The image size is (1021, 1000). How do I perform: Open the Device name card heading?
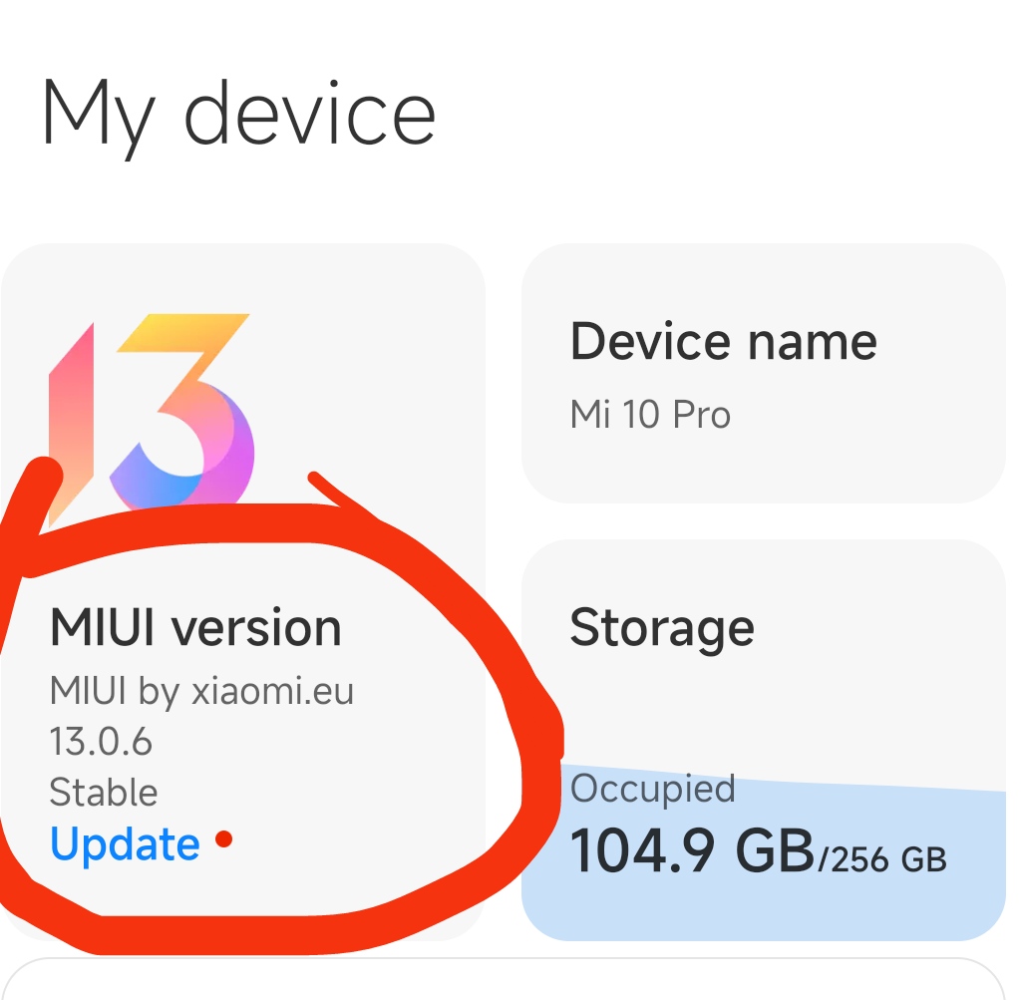click(724, 341)
